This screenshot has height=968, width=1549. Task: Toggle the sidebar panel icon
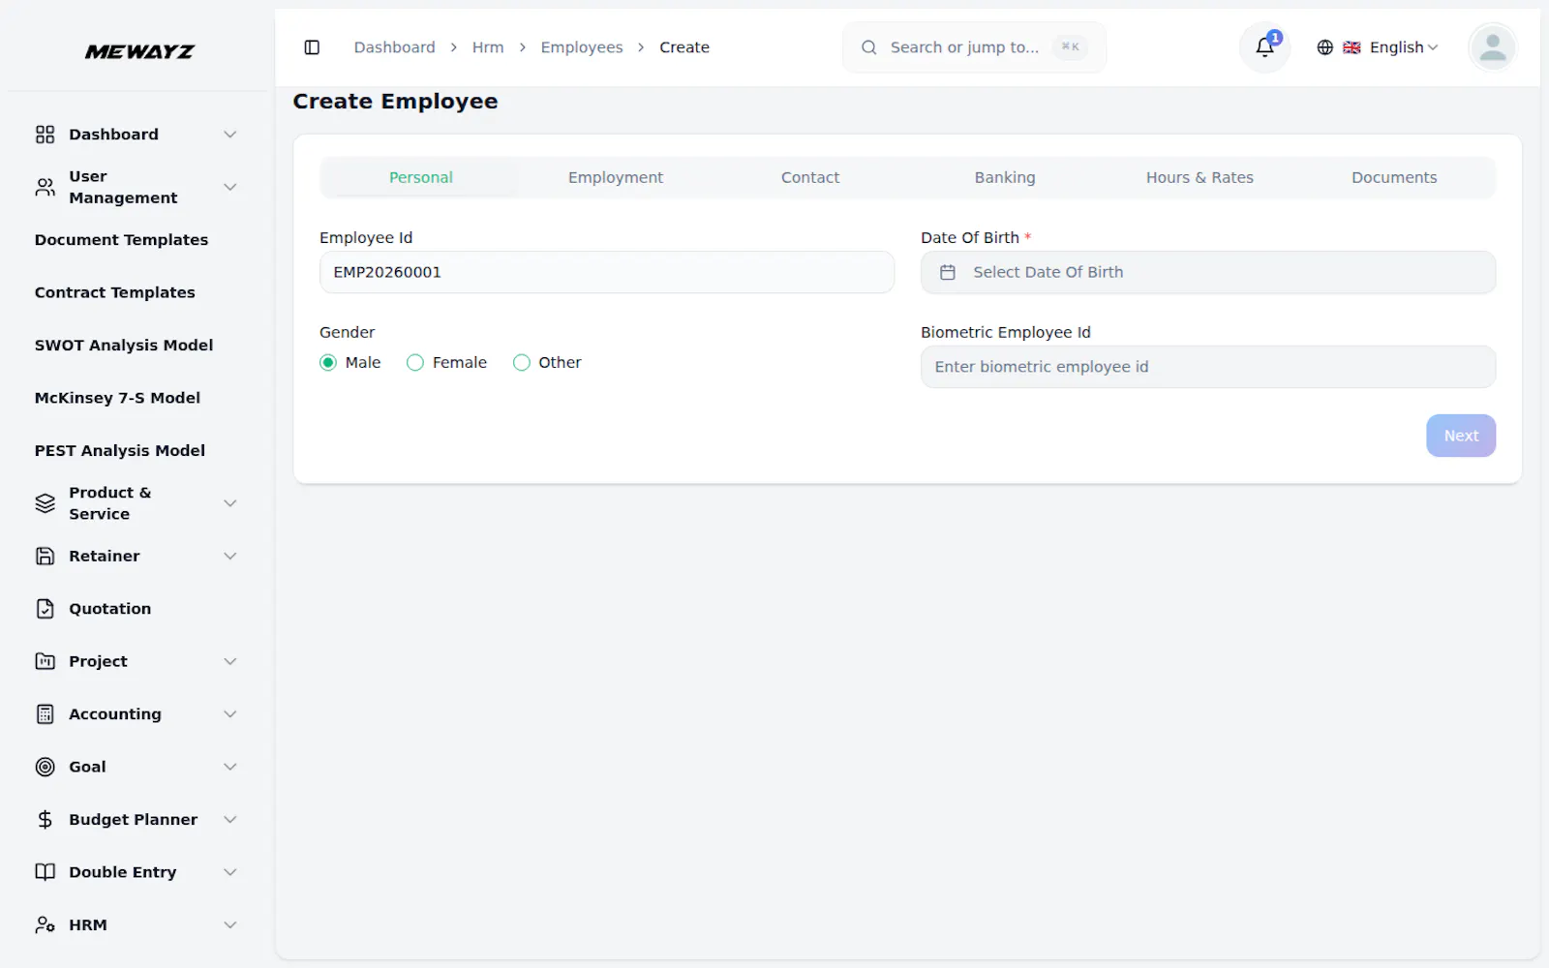click(x=312, y=47)
